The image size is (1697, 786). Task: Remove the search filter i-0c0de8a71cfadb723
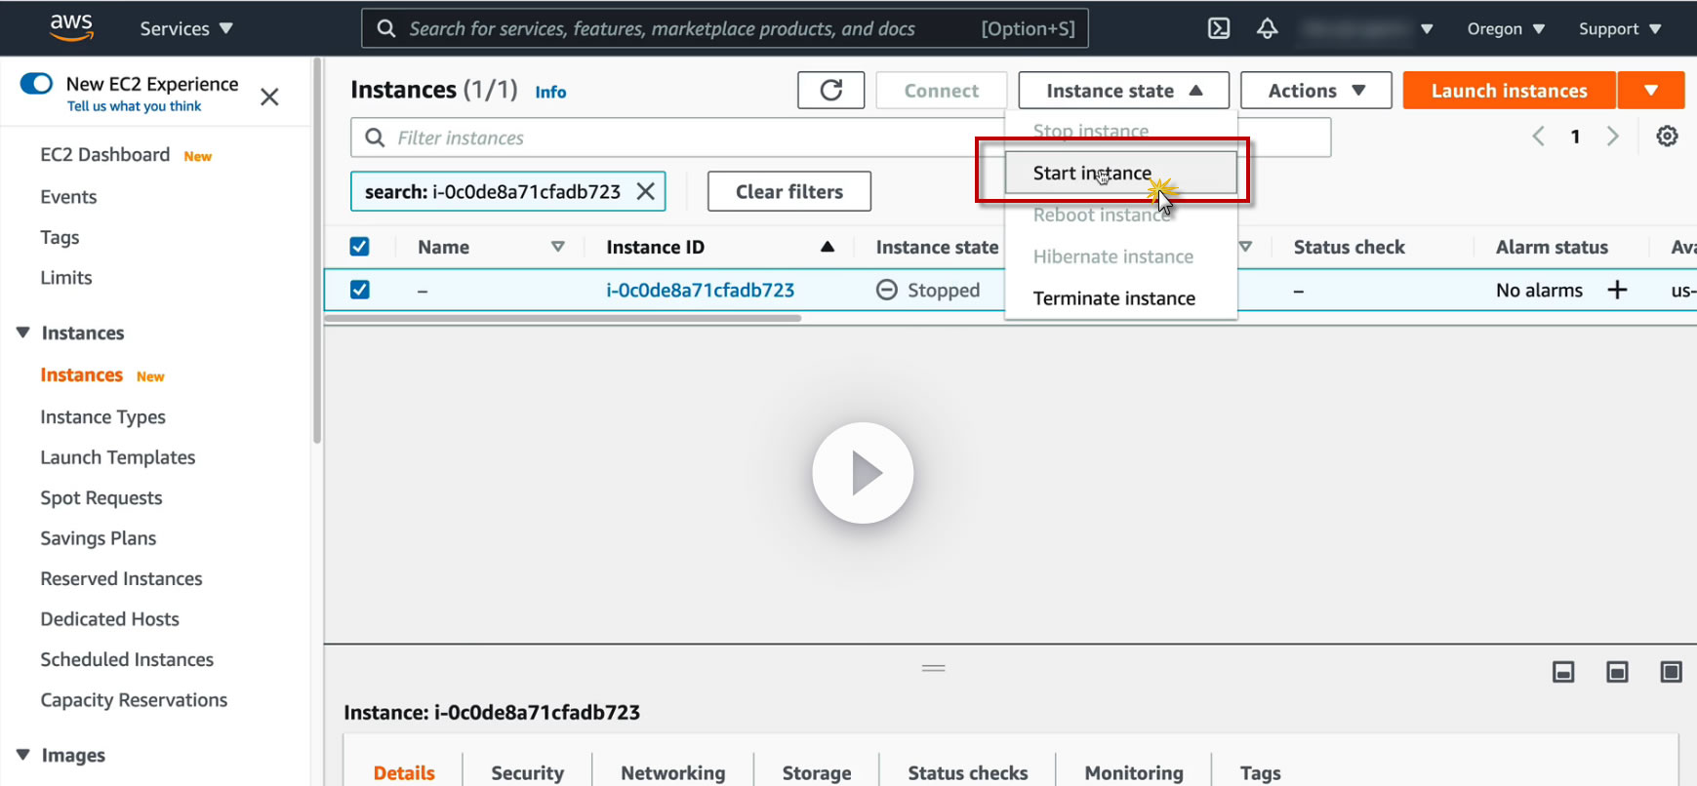point(645,191)
